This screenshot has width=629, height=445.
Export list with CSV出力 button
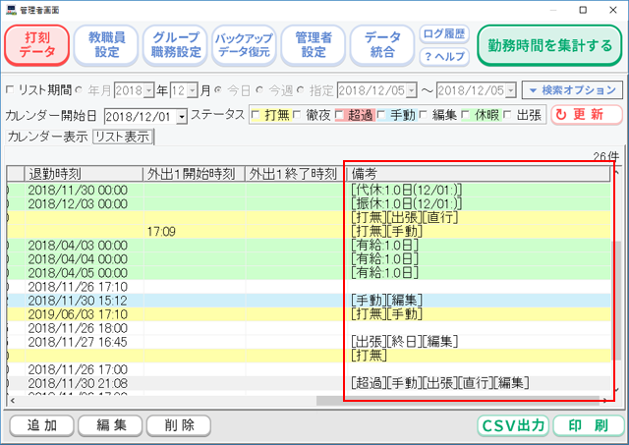[513, 426]
